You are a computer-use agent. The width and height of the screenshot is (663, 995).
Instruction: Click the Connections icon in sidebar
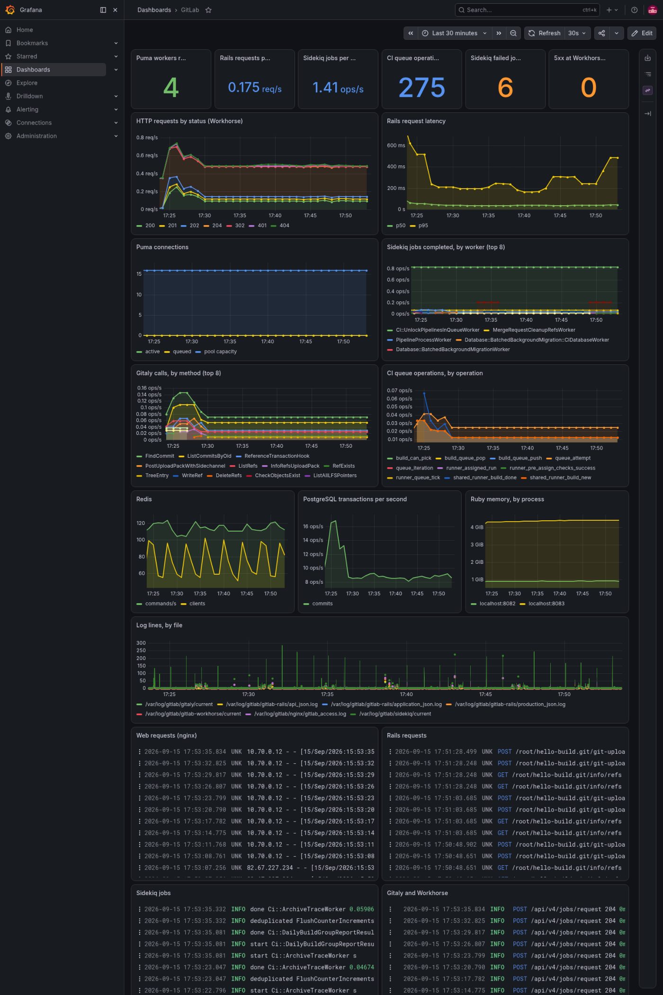click(8, 123)
